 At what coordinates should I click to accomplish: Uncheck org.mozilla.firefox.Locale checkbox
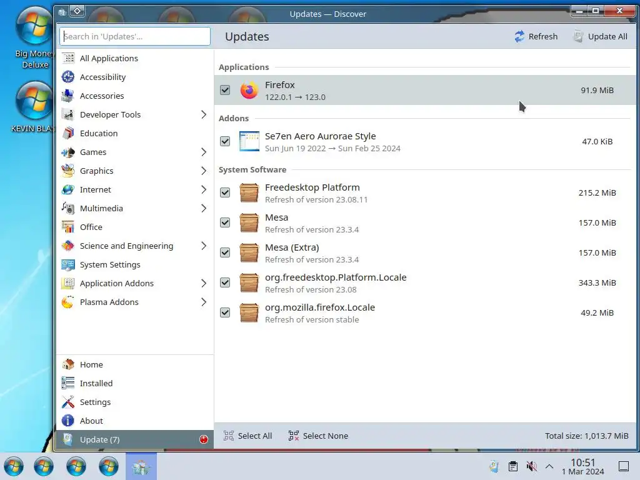pyautogui.click(x=225, y=312)
